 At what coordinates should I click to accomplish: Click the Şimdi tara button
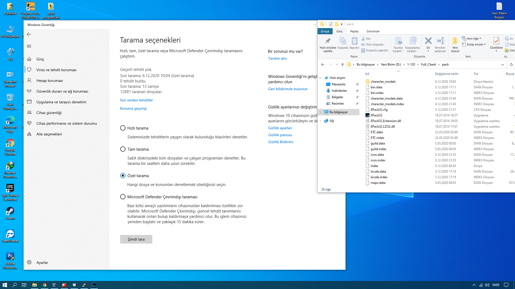136,239
